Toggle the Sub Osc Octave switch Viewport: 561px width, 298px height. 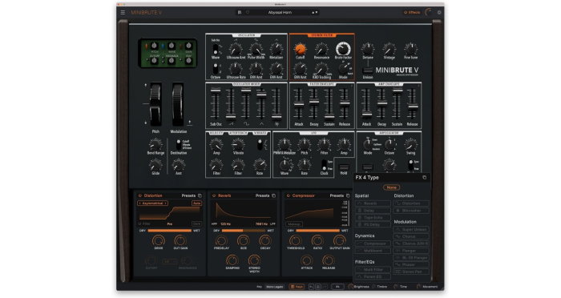point(216,68)
